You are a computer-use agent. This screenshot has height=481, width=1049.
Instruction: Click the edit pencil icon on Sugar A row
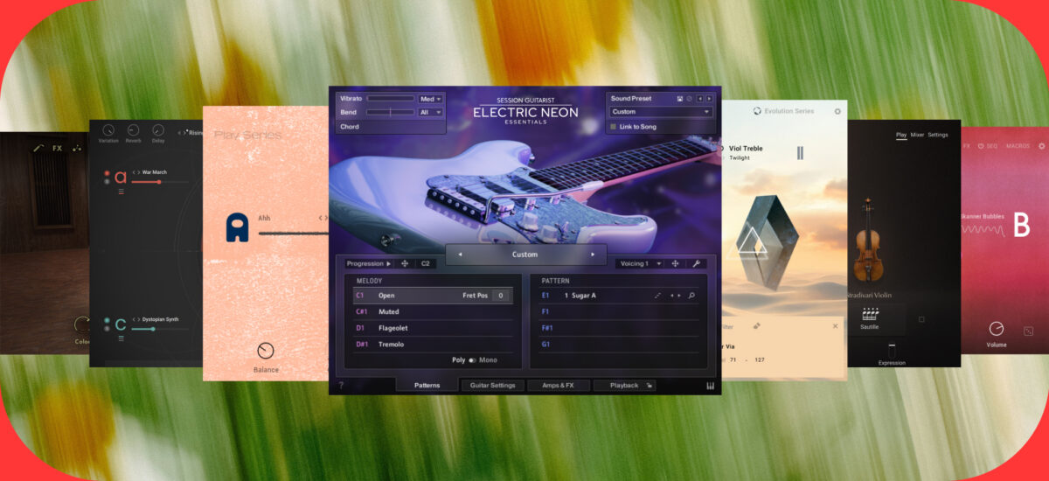point(658,296)
